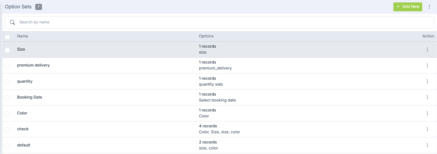This screenshot has width=437, height=154.
Task: Check the box next to default
Action: click(x=7, y=146)
